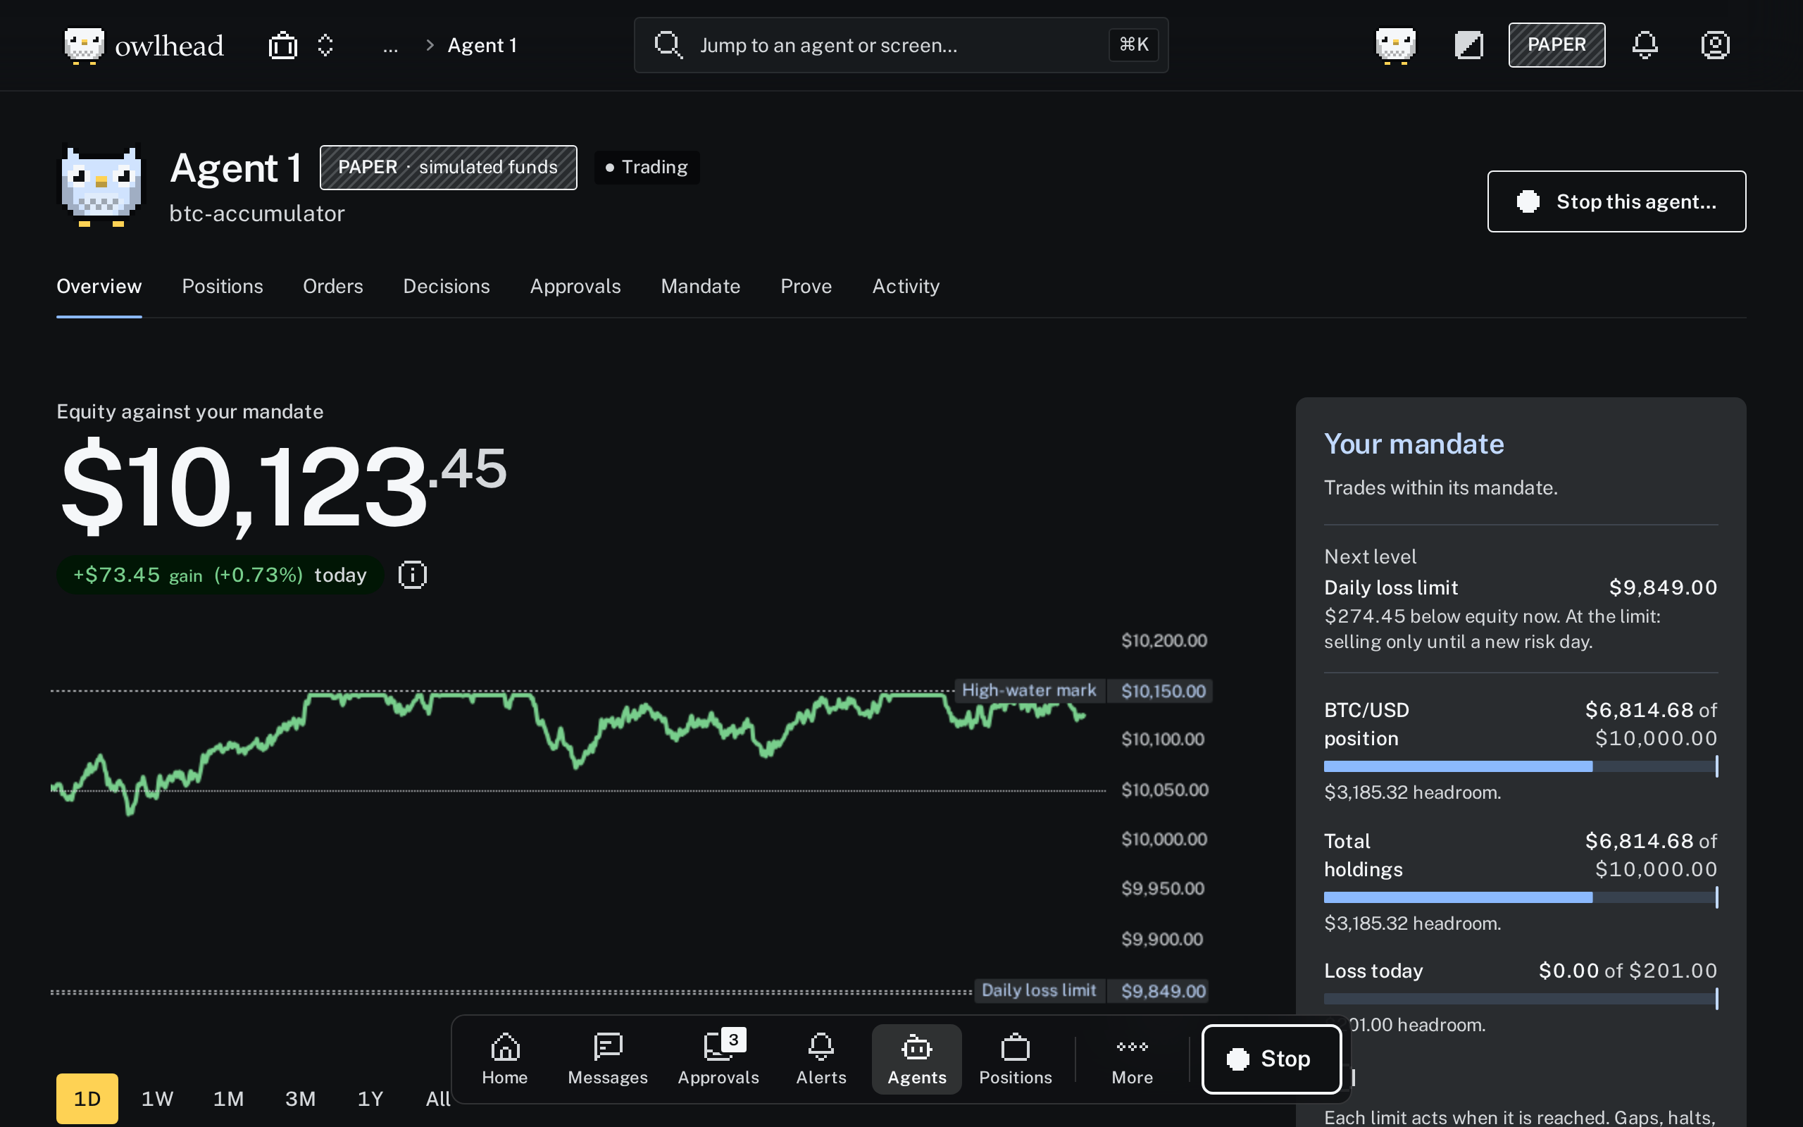Go to Home in the bottom dock

(504, 1059)
